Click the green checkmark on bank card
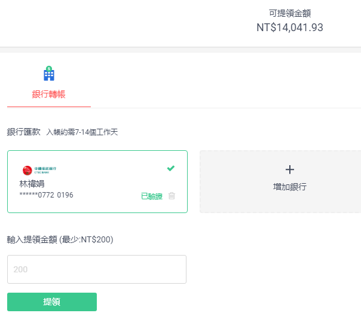This screenshot has width=361, height=319. click(x=171, y=168)
